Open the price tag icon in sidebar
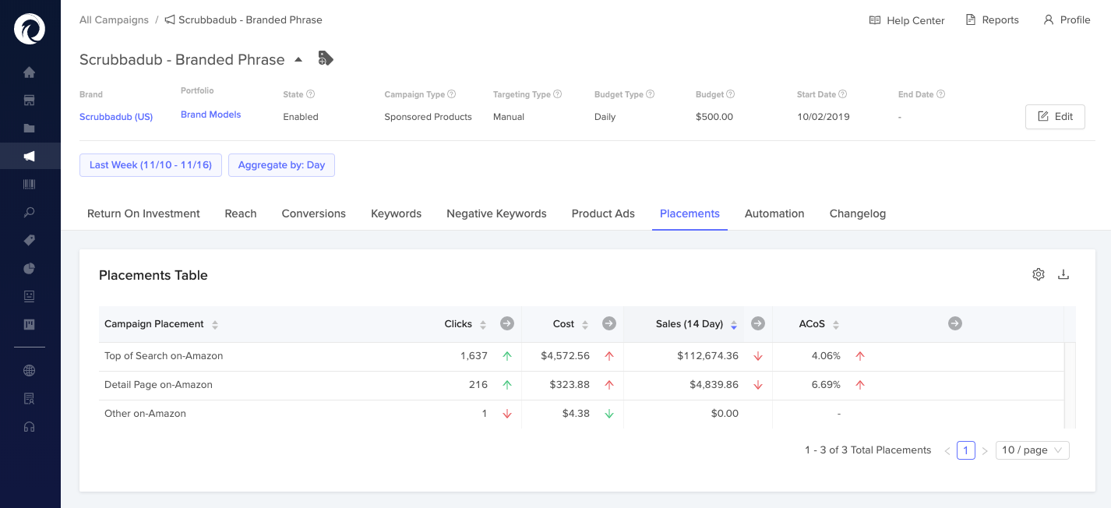 coord(30,241)
